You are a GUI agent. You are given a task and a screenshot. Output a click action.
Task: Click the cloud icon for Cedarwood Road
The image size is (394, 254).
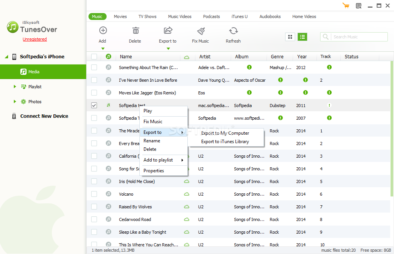(x=187, y=219)
